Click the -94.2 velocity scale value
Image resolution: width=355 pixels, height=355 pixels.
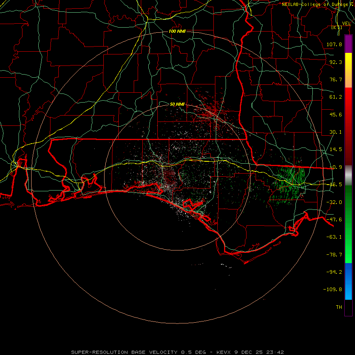point(334,272)
